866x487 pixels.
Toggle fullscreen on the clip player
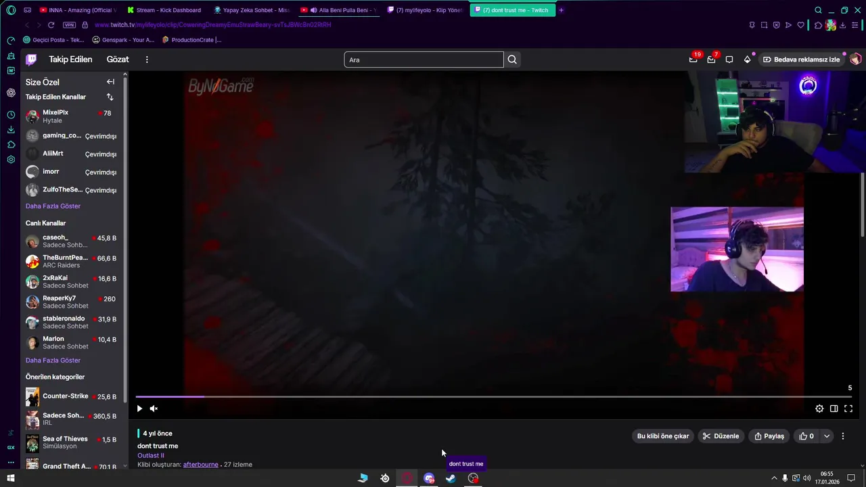(848, 409)
